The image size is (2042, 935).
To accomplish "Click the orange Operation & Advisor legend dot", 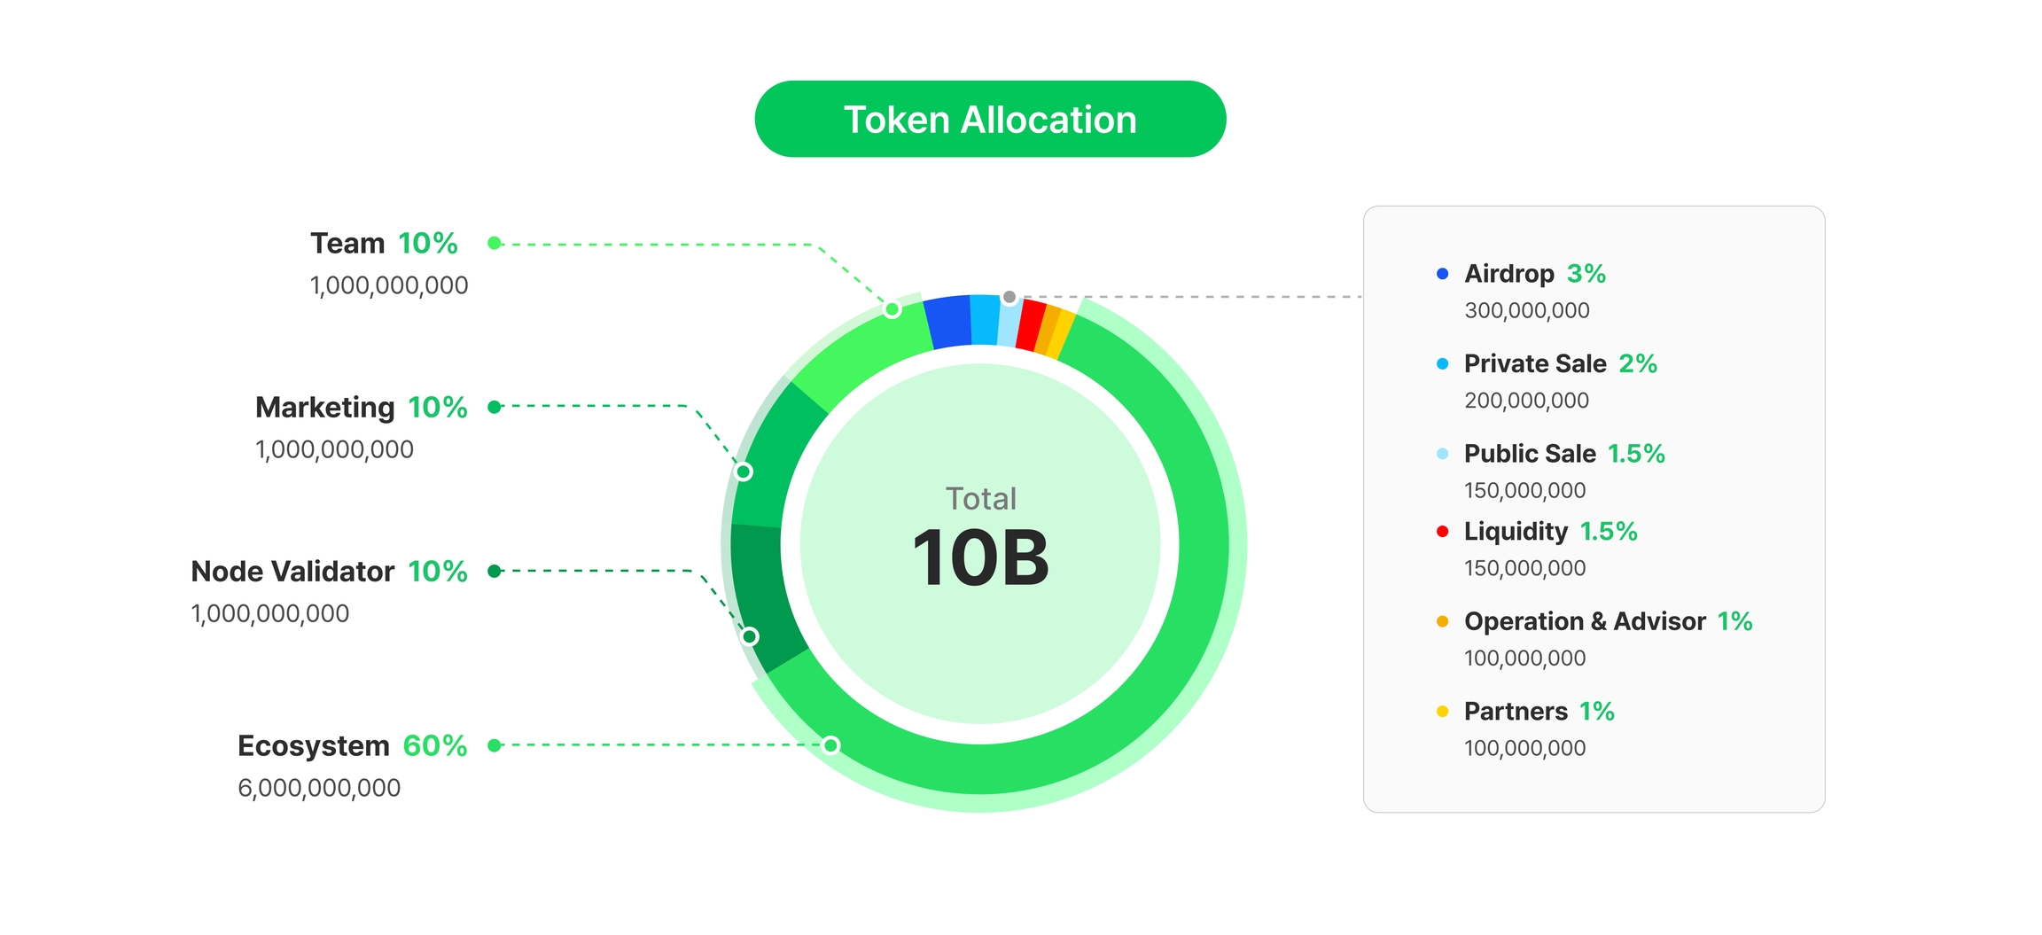I will [1442, 621].
